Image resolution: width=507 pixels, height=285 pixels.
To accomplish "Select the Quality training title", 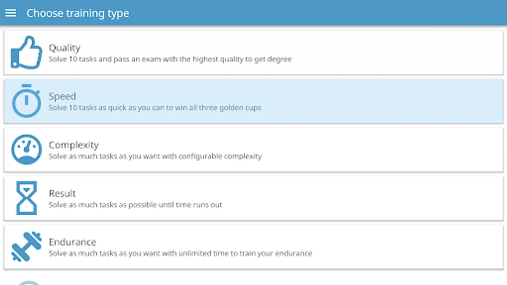I will point(64,47).
